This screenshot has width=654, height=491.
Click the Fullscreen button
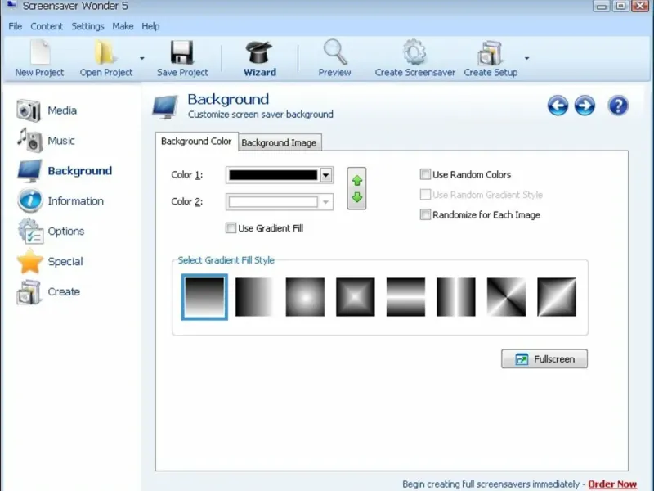tap(544, 359)
